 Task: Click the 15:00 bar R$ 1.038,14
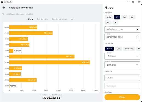[16, 68]
